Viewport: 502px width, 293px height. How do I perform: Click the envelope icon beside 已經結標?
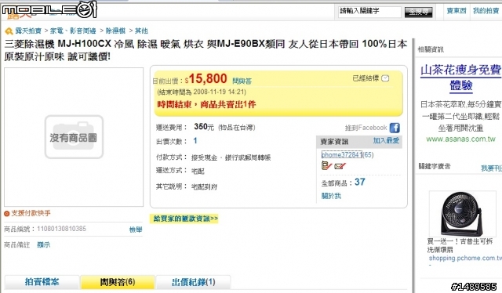[385, 78]
